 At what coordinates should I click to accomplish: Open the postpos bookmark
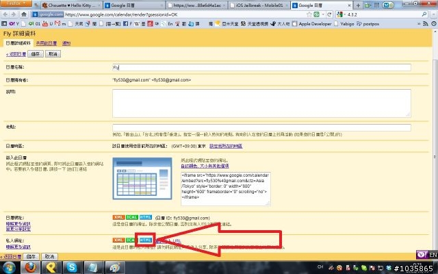click(368, 24)
